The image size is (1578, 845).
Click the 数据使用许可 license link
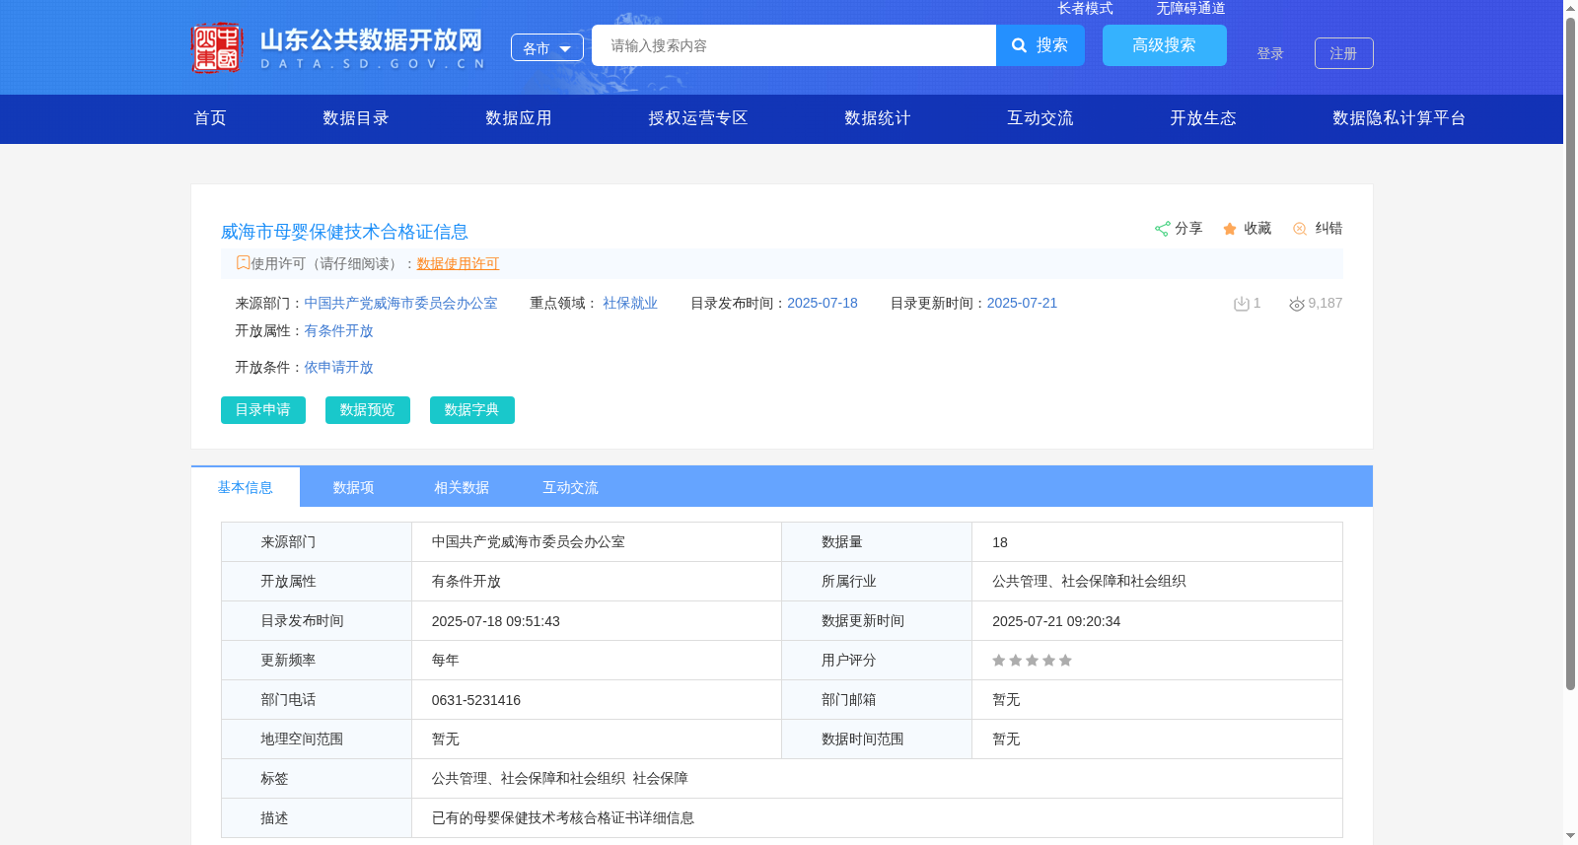click(x=459, y=263)
